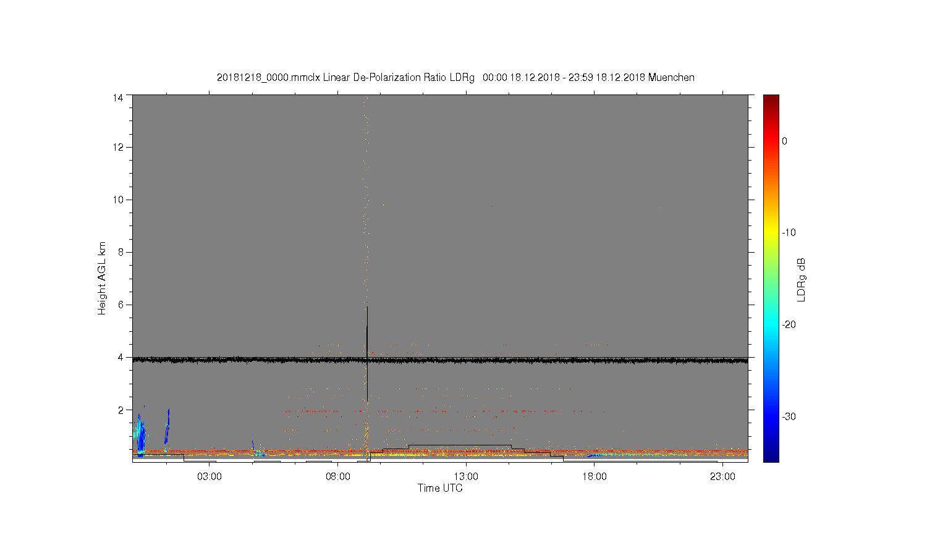
Task: Click the 'Time UTC' axis label
Action: (440, 488)
